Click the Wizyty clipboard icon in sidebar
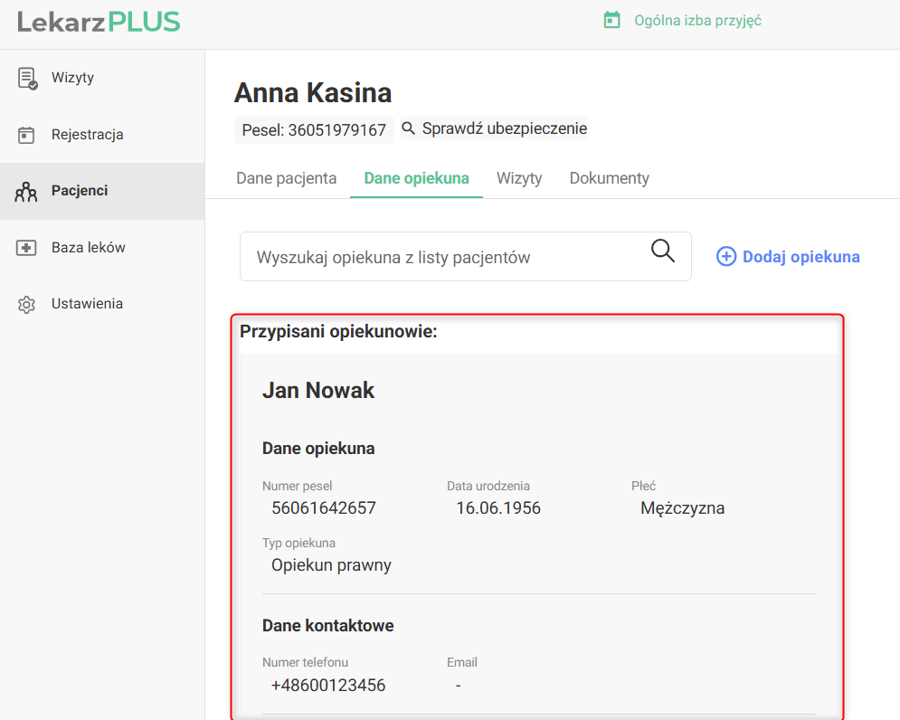This screenshot has width=900, height=720. 27,78
